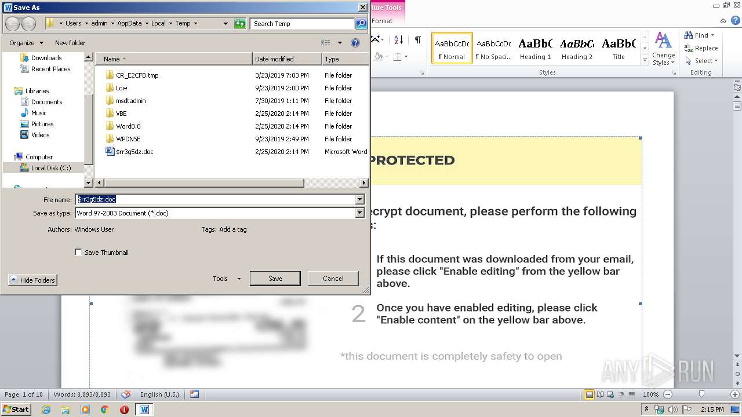742x417 pixels.
Task: Open Windows Explorer folder icon on taskbar
Action: [x=66, y=409]
